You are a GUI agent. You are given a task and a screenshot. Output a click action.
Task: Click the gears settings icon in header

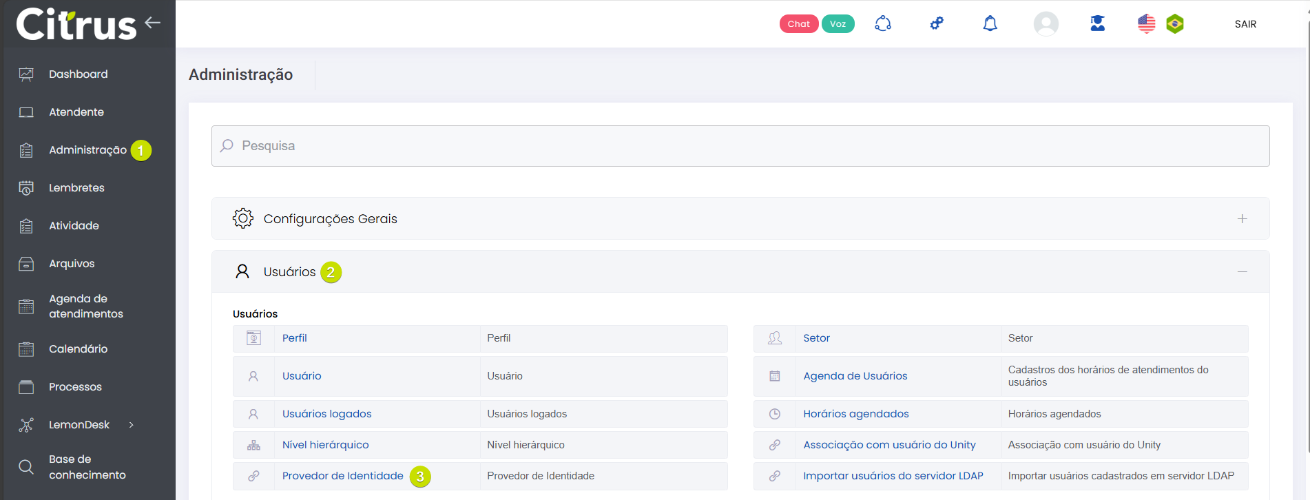click(937, 24)
